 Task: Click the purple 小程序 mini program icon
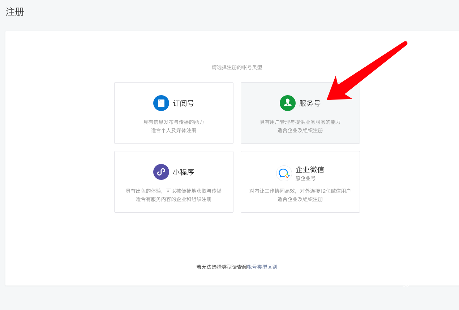pyautogui.click(x=161, y=172)
